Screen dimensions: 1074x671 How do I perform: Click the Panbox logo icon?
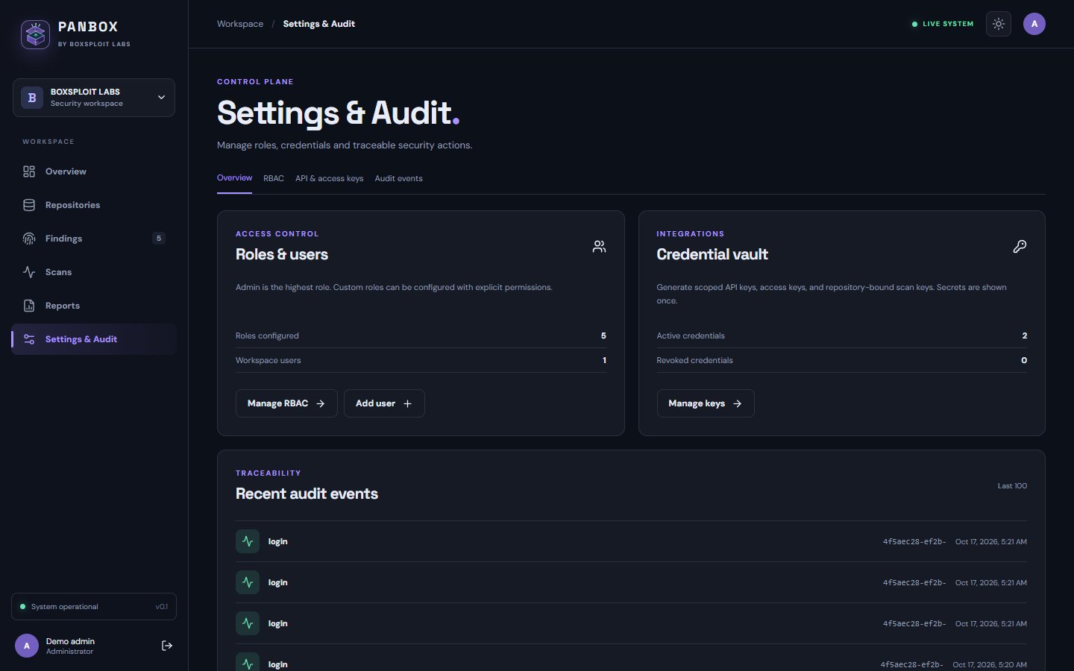pos(35,34)
